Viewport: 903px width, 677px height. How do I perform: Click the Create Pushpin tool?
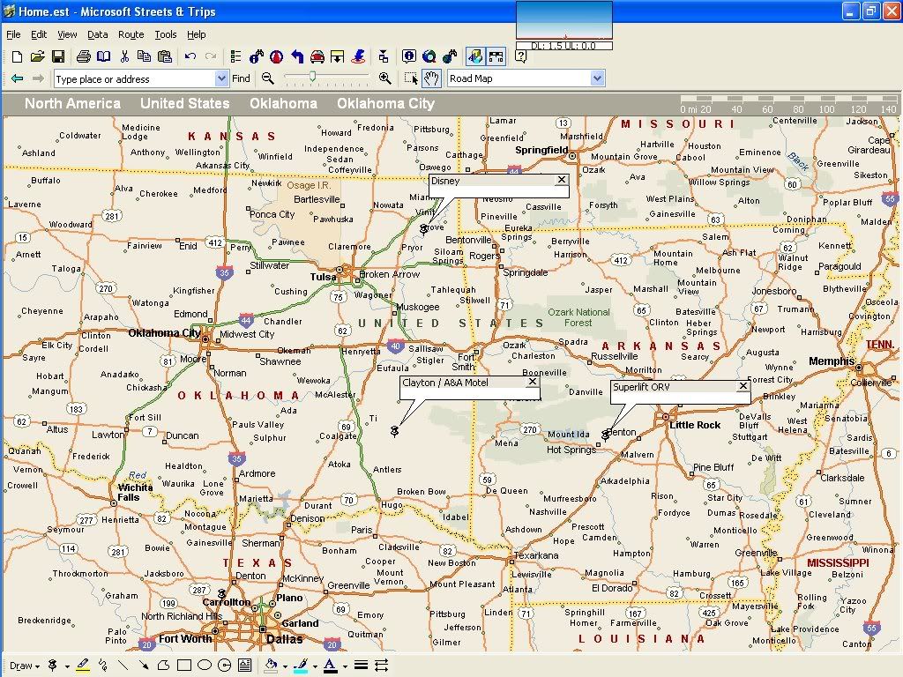tap(52, 666)
